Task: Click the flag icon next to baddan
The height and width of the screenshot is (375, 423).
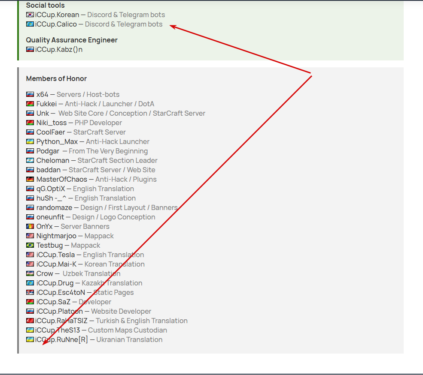Action: click(30, 170)
